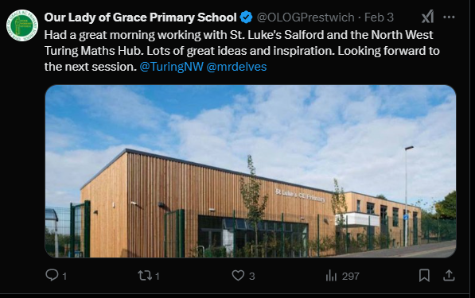This screenshot has width=475, height=298.
Task: Click the repost count beside the retweet icon
Action: 158,276
